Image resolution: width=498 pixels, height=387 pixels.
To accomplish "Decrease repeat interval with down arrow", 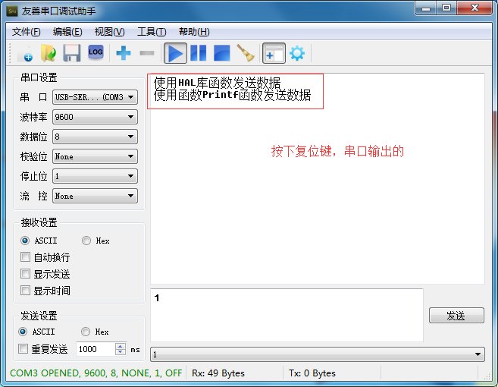I will (x=120, y=352).
